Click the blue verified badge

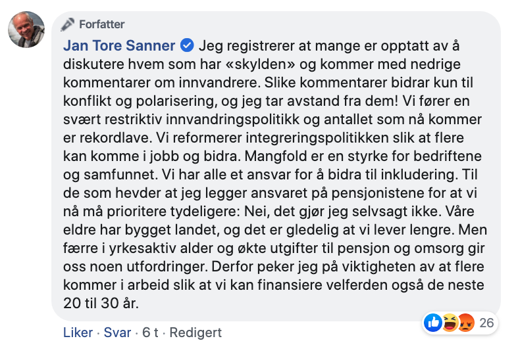pyautogui.click(x=187, y=46)
